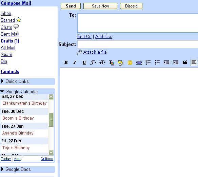Apply numbered list formatting

pyautogui.click(x=148, y=63)
